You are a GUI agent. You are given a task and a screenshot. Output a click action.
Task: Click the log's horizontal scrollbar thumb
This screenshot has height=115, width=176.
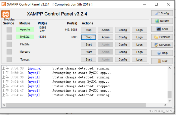click(76, 105)
